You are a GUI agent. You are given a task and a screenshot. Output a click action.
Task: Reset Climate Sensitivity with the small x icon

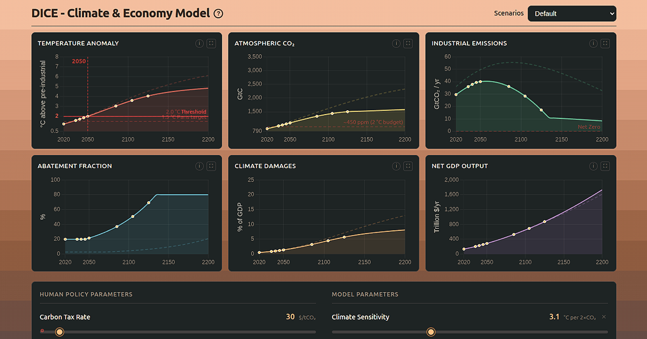[604, 317]
